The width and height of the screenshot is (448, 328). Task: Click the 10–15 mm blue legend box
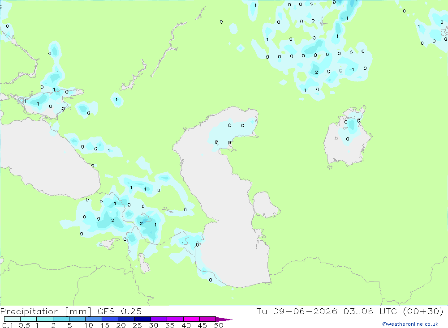(94, 319)
